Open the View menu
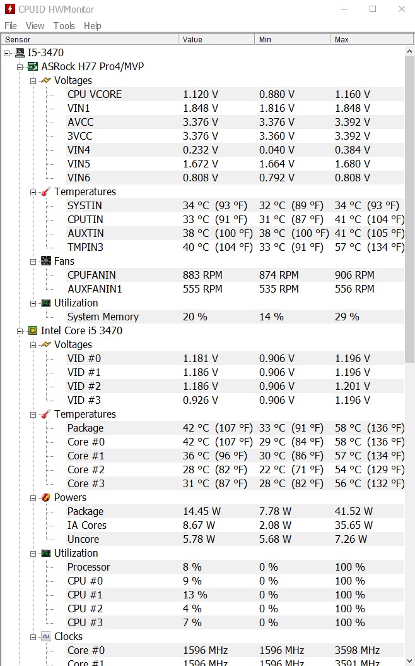Screen dimensions: 415x666 pos(35,26)
